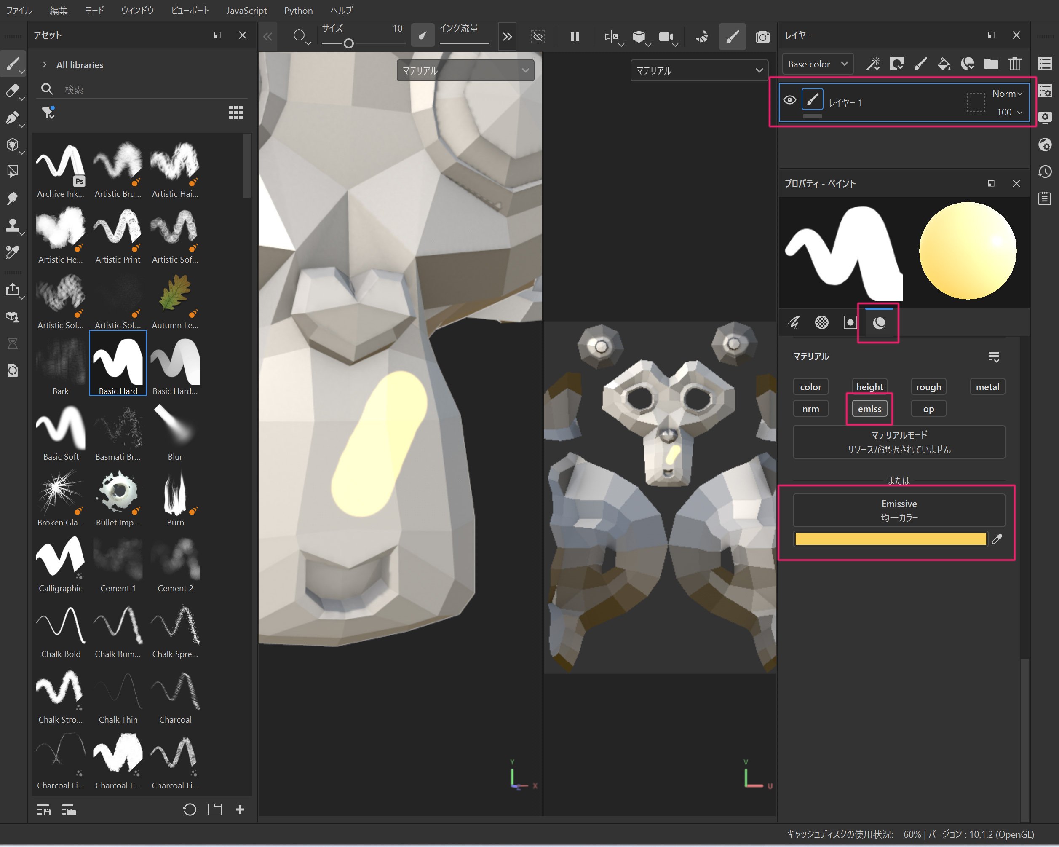This screenshot has width=1059, height=847.
Task: Select the Smudge tool
Action: (x=13, y=198)
